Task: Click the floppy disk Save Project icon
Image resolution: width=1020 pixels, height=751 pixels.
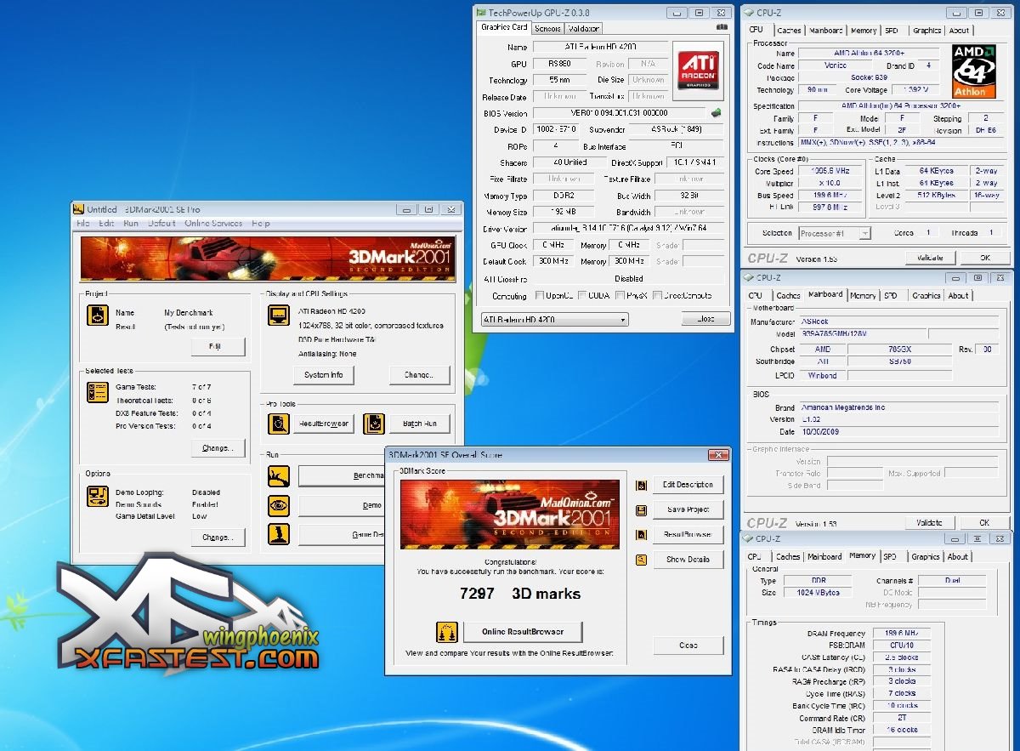Action: pos(642,509)
